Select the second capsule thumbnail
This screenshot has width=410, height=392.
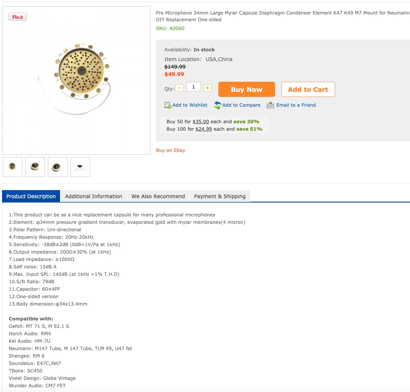click(x=35, y=167)
